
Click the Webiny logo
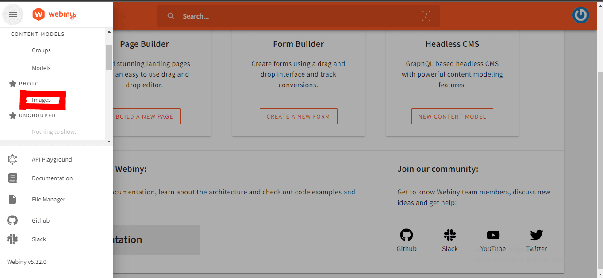(54, 15)
